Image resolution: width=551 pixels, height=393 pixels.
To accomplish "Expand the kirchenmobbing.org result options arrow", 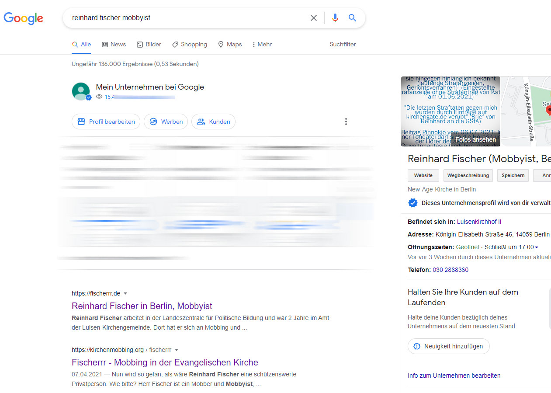I will point(177,350).
